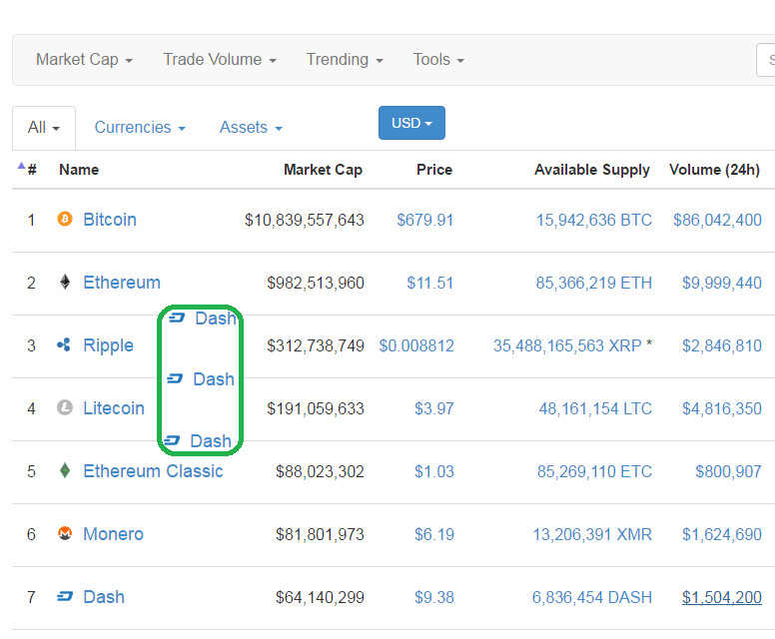
Task: Sort table by Market Cap header
Action: [x=324, y=170]
